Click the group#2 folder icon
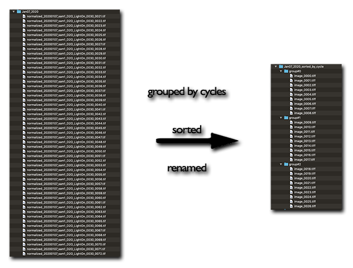 [285, 164]
